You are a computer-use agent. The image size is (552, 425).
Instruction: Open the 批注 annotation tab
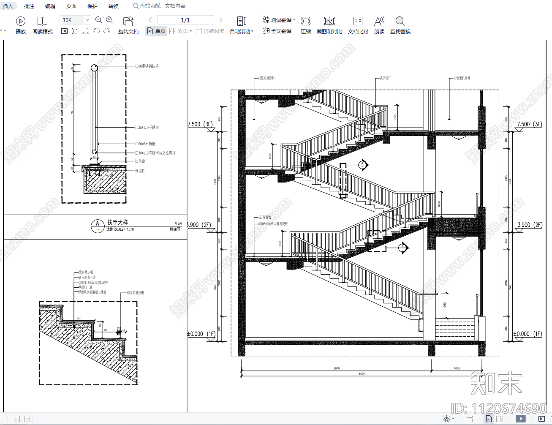(29, 6)
